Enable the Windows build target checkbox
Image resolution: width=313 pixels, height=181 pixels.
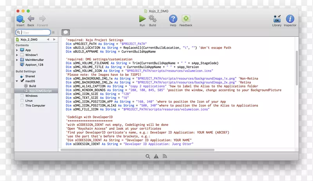(x=22, y=96)
